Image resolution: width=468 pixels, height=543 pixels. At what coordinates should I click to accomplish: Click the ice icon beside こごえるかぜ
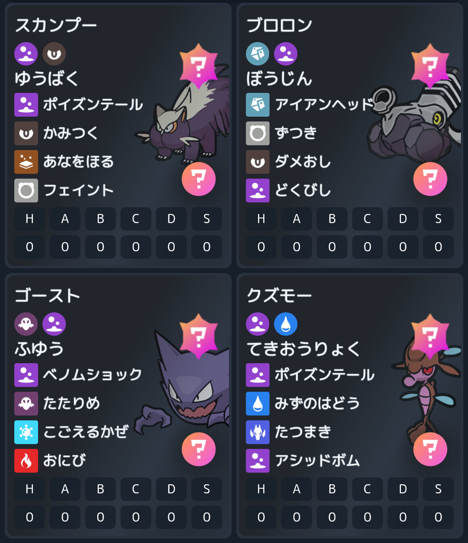coord(26,432)
